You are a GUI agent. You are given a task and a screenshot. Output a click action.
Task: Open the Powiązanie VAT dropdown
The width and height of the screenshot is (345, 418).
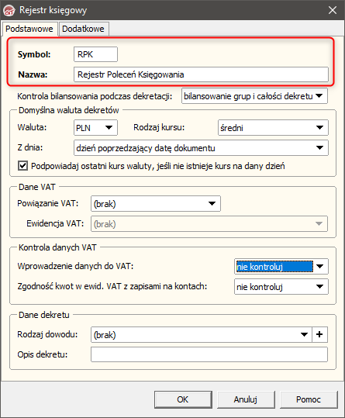(156, 204)
